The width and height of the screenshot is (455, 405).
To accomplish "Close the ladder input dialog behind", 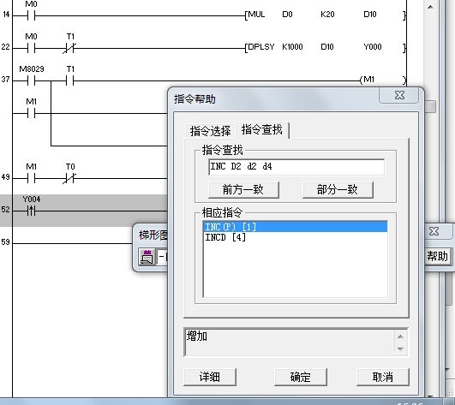I will pos(434,231).
